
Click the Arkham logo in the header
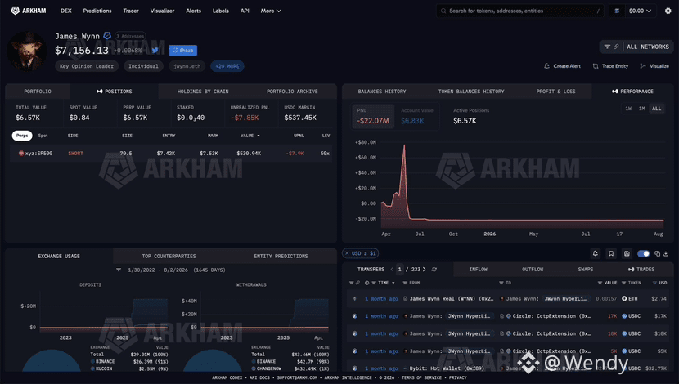click(28, 11)
